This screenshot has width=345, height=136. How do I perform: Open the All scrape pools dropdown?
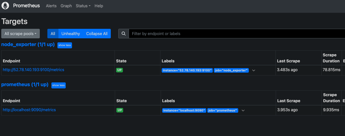20,34
